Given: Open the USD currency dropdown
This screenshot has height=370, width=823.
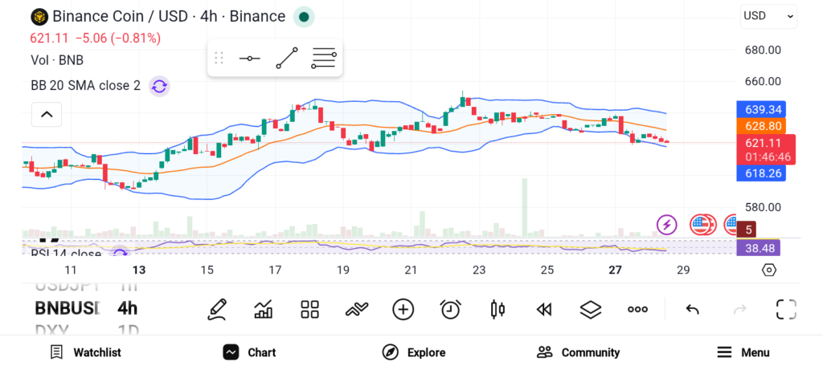Looking at the screenshot, I should (x=768, y=16).
